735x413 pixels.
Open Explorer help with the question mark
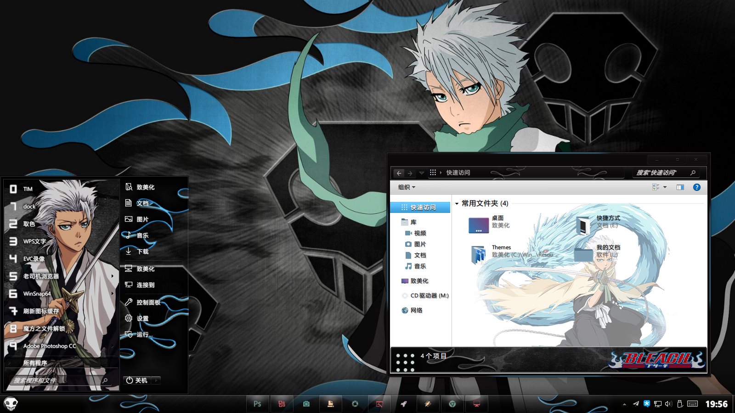pyautogui.click(x=697, y=187)
